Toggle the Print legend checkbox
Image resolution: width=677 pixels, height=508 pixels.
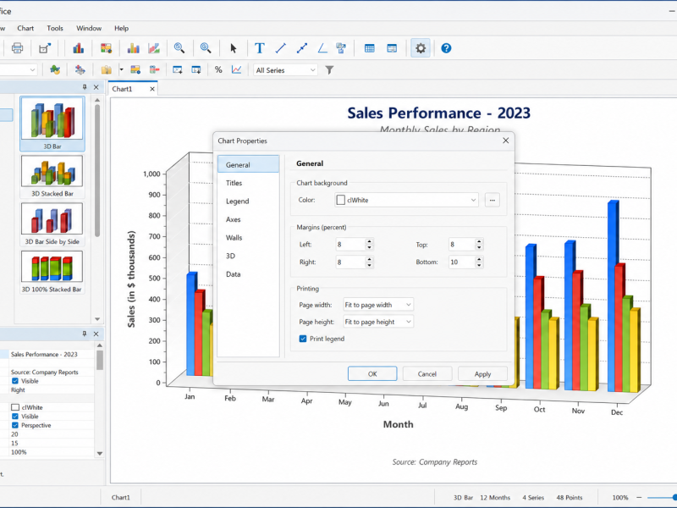303,339
